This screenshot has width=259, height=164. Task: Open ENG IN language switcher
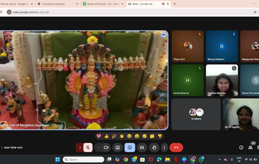239,159
